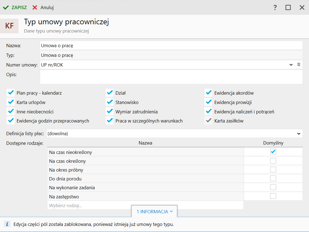This screenshot has height=232, width=309.
Task: Open the Numer umowy list menu icon
Action: coord(299,65)
